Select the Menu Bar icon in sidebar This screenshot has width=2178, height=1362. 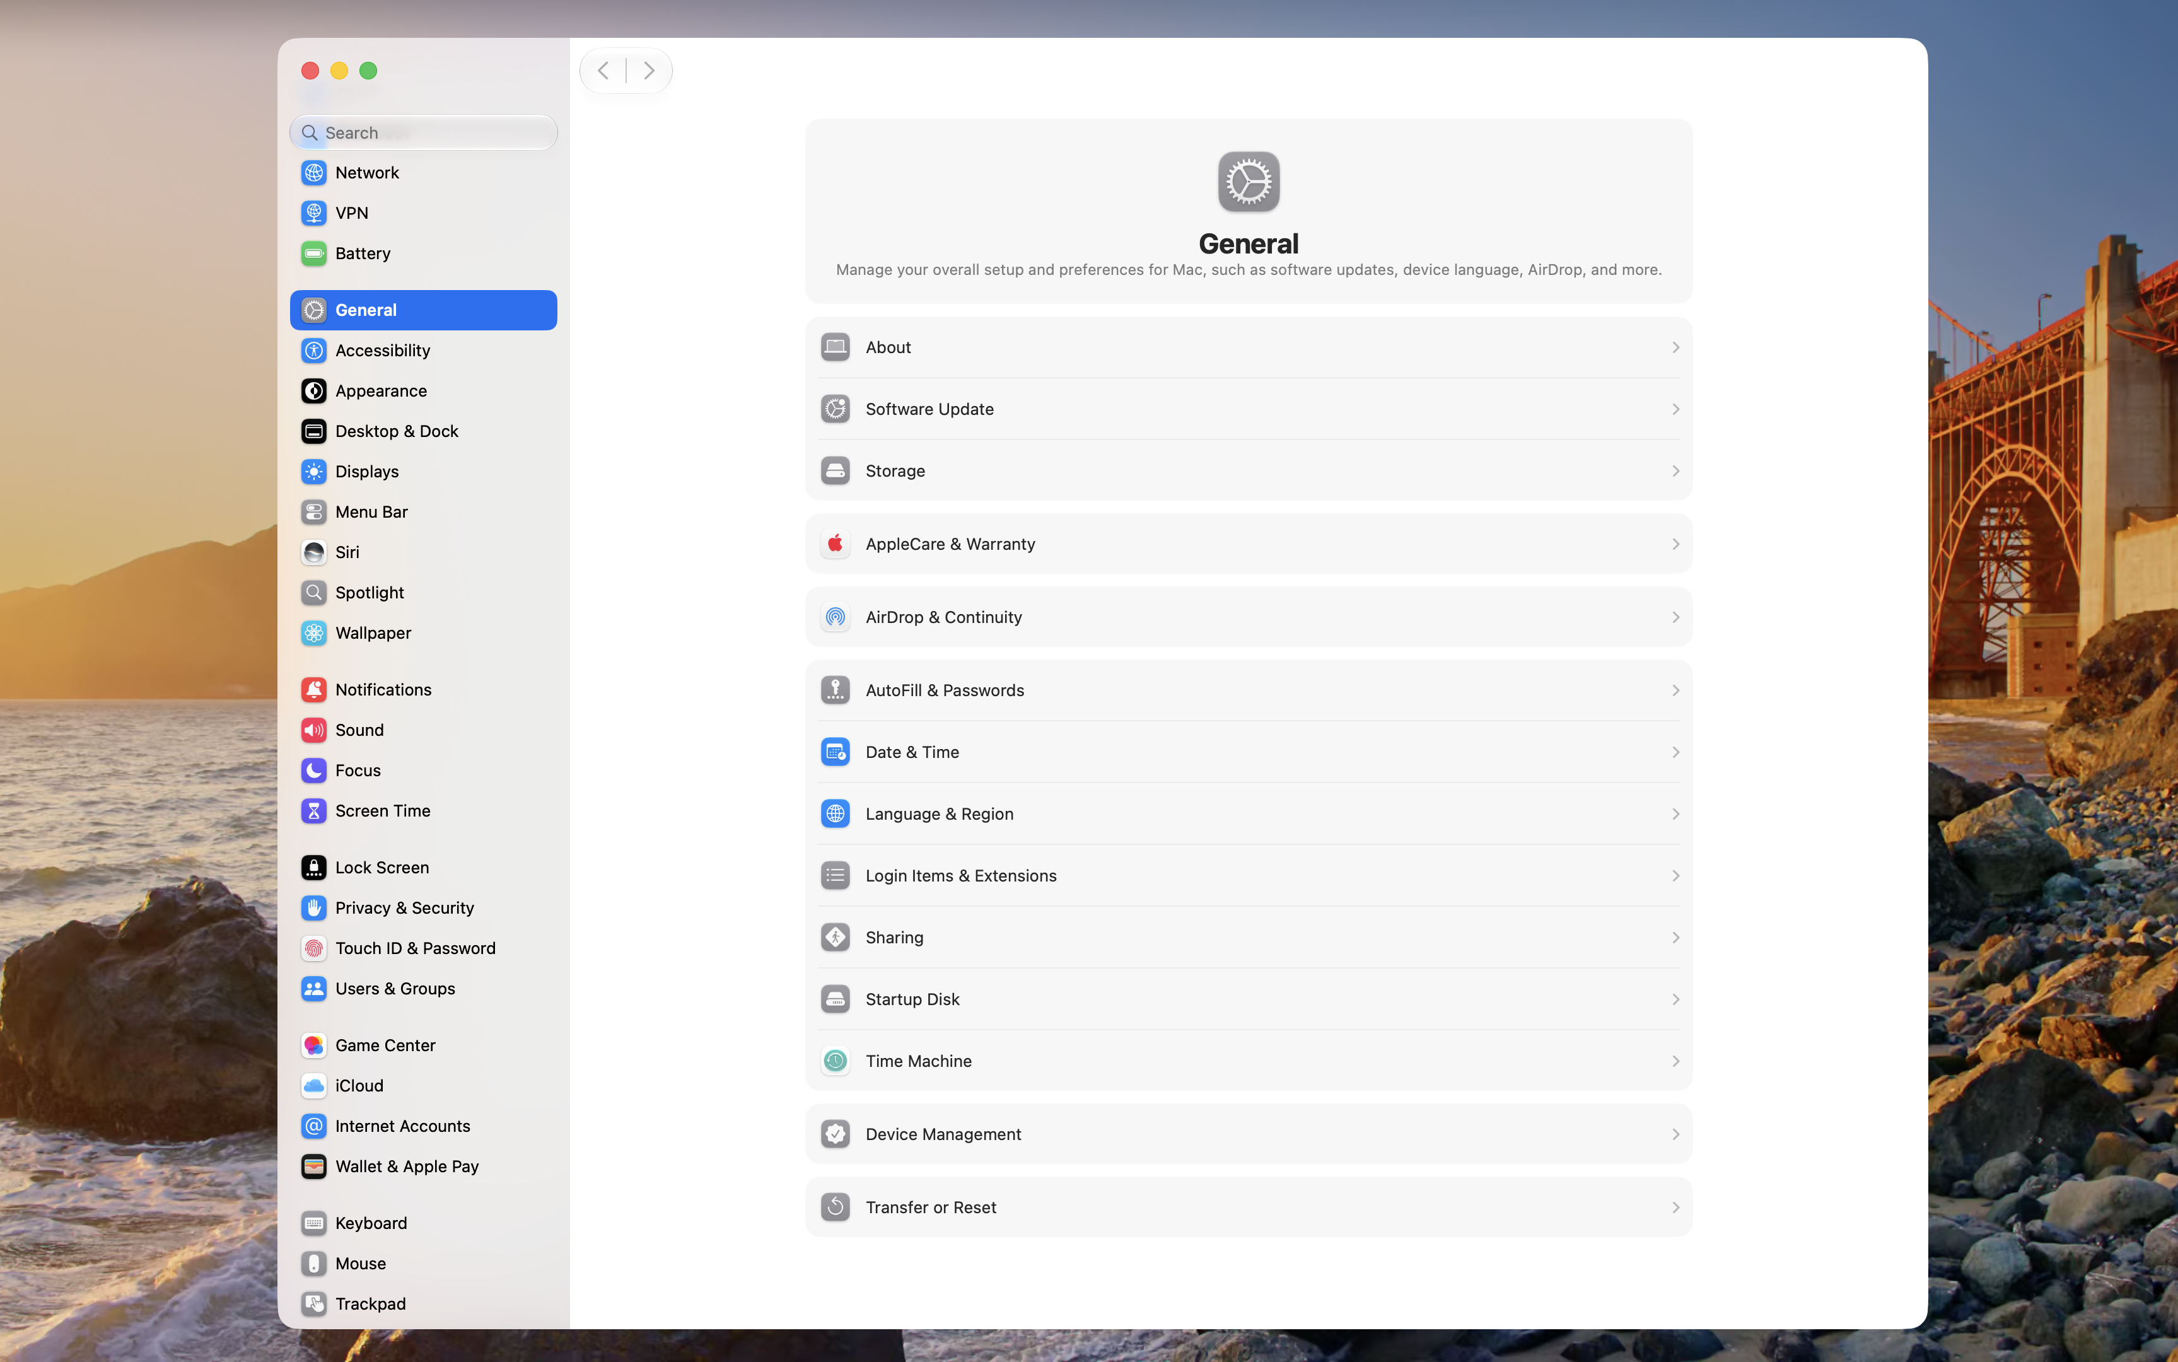pyautogui.click(x=313, y=511)
